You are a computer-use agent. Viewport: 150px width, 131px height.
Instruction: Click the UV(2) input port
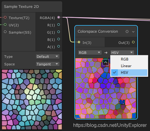pos(5,25)
